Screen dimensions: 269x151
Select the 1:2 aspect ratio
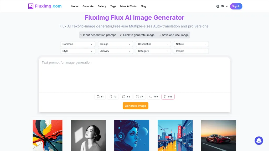tap(113, 96)
